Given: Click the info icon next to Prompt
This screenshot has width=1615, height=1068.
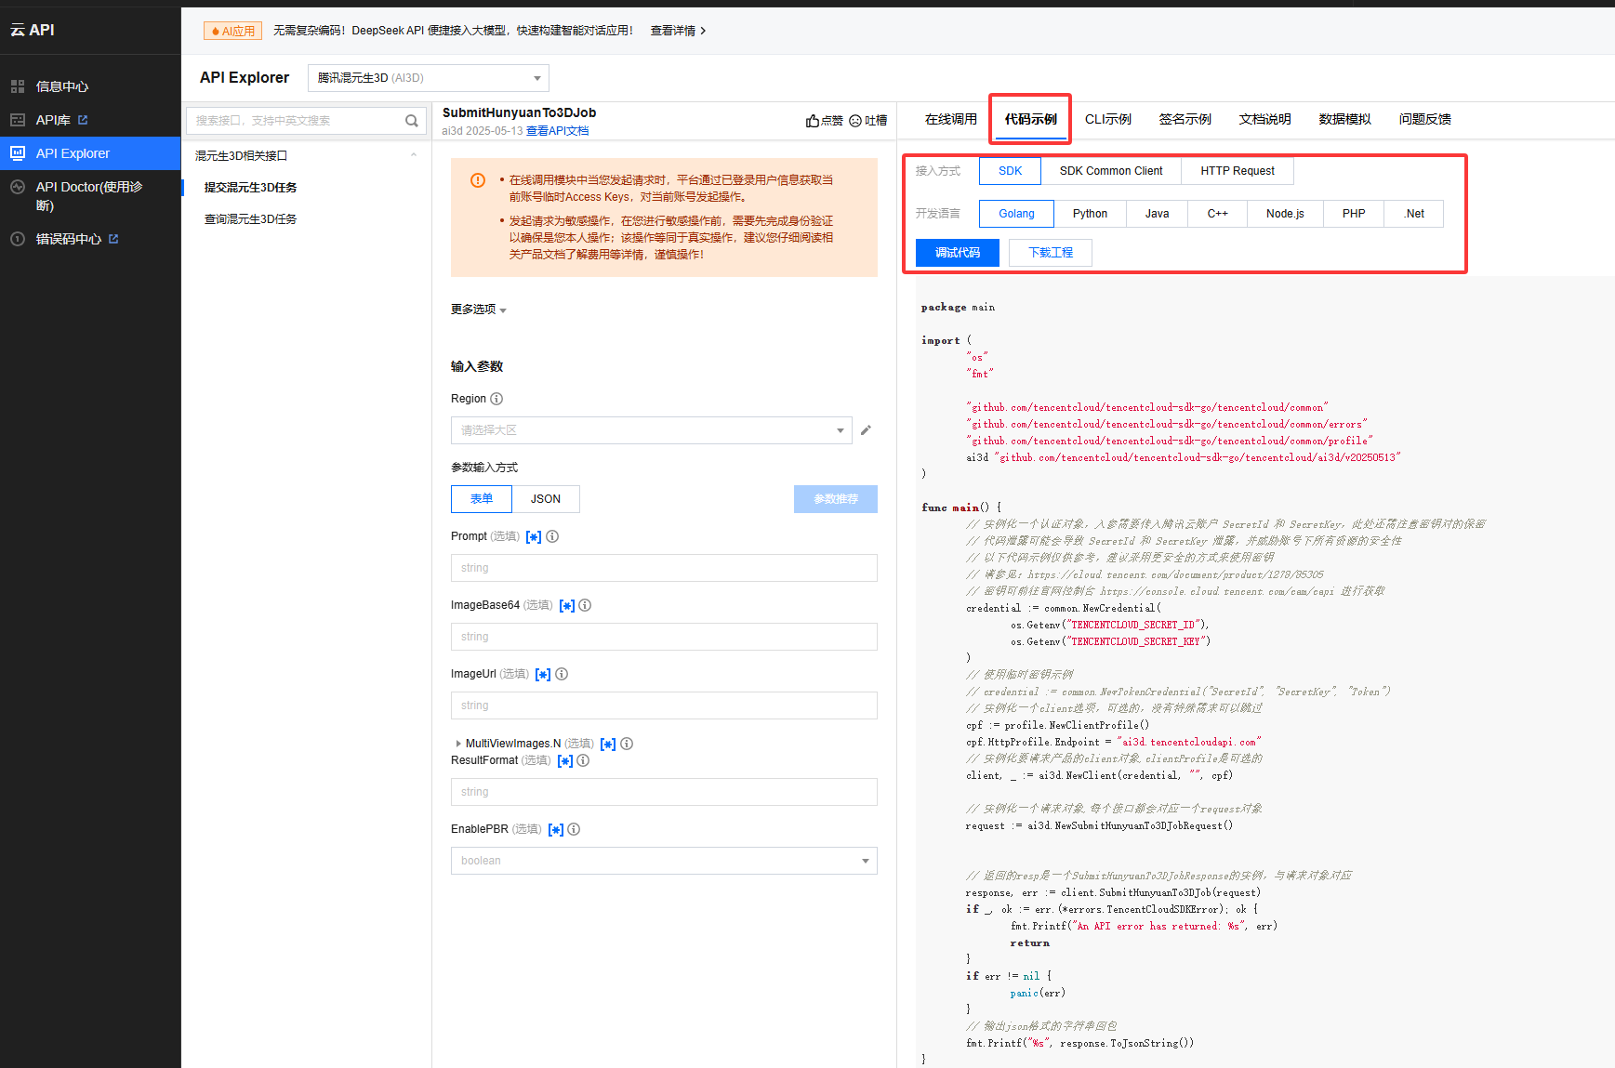Looking at the screenshot, I should click(552, 536).
